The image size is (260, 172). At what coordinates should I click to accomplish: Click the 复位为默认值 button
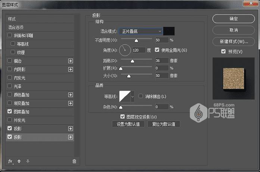pos(164,124)
